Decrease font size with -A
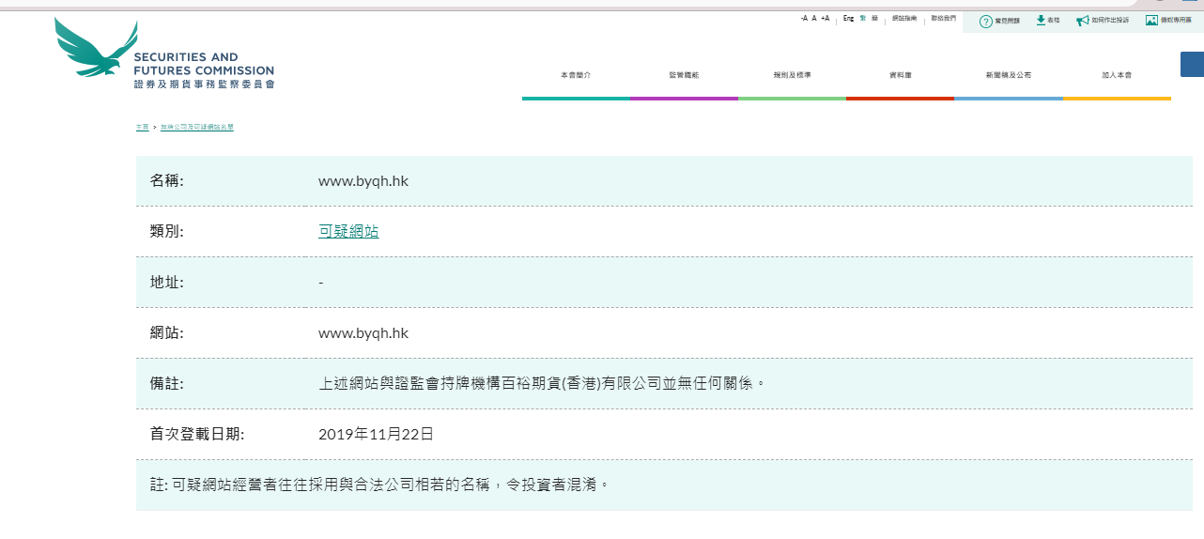Image resolution: width=1204 pixels, height=539 pixels. tap(803, 18)
